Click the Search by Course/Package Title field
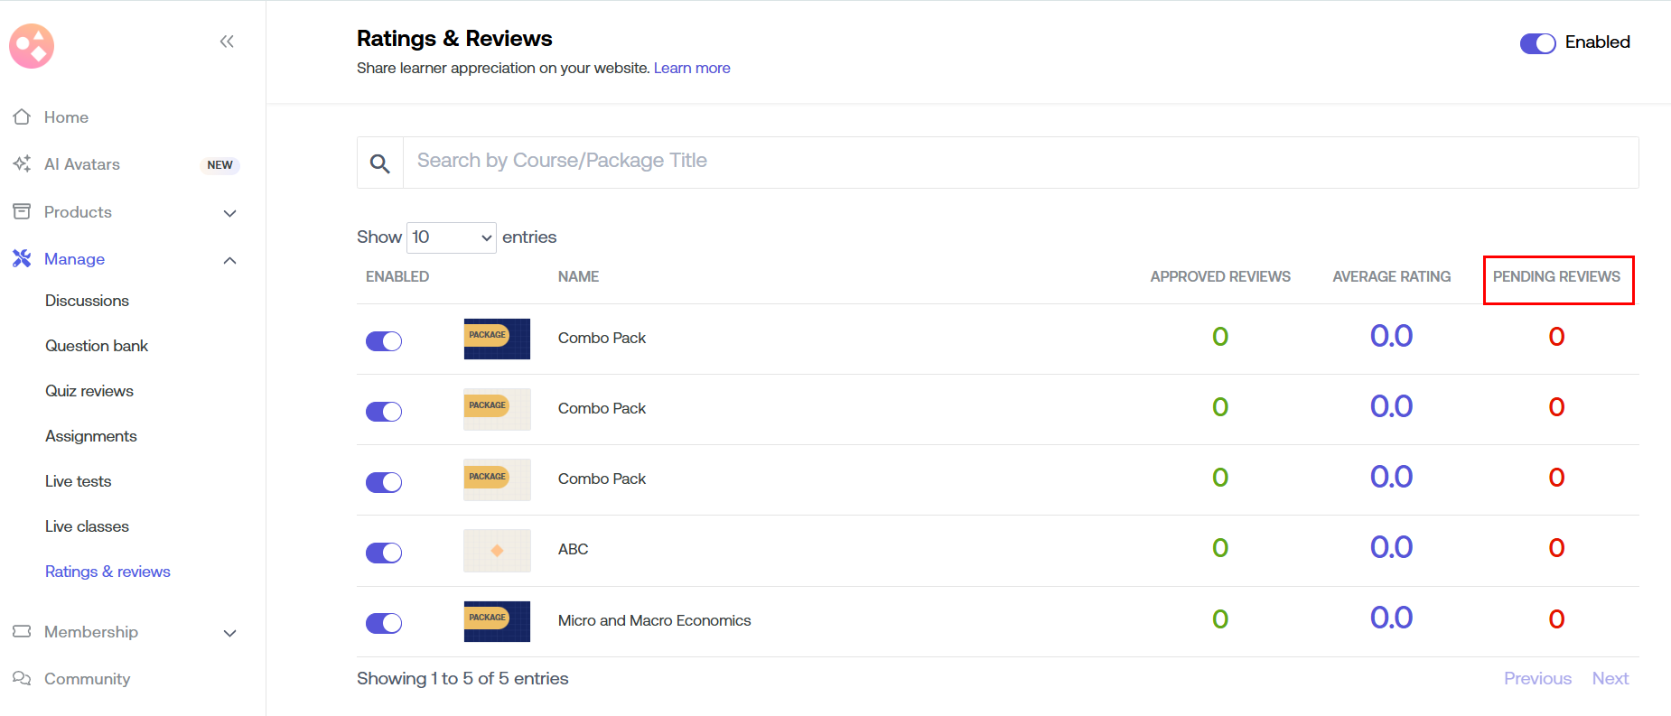Viewport: 1671px width, 716px height. coord(1021,162)
